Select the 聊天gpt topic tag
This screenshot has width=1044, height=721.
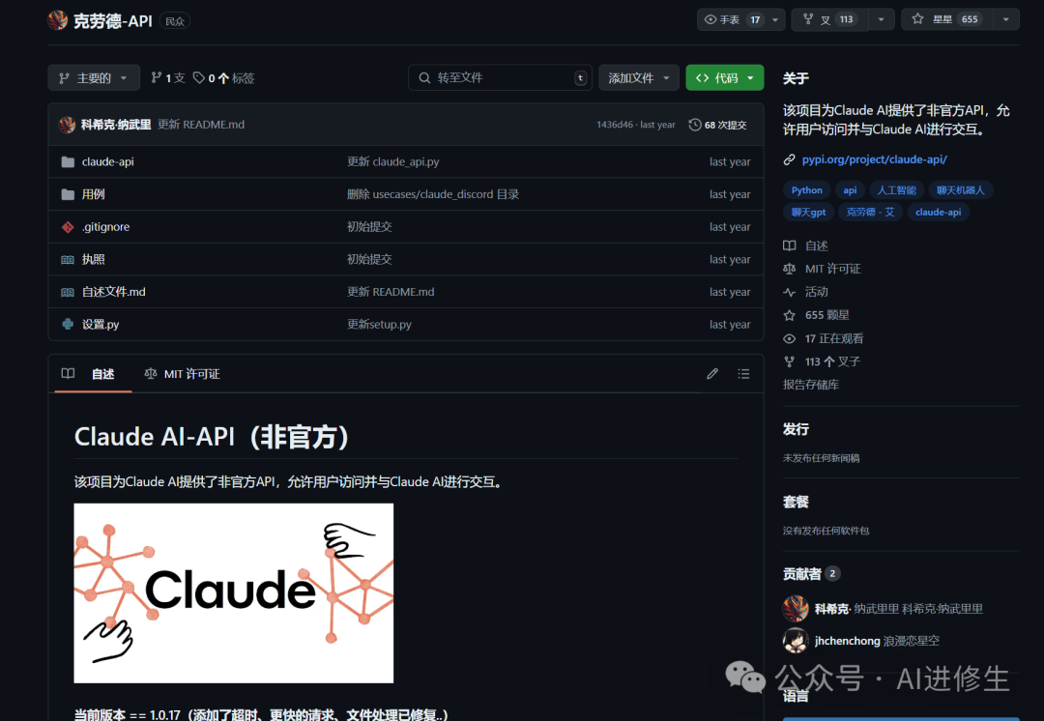(808, 213)
